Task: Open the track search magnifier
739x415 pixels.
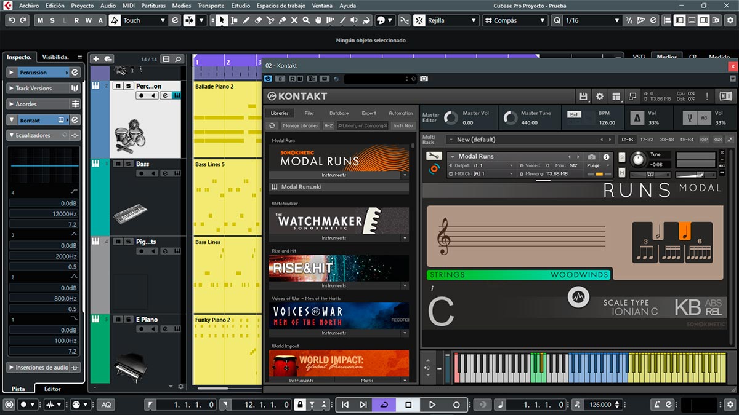Action: pos(178,59)
